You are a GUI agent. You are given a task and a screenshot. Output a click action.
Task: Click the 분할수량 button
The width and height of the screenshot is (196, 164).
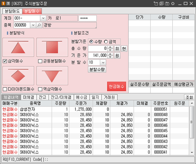(97, 69)
